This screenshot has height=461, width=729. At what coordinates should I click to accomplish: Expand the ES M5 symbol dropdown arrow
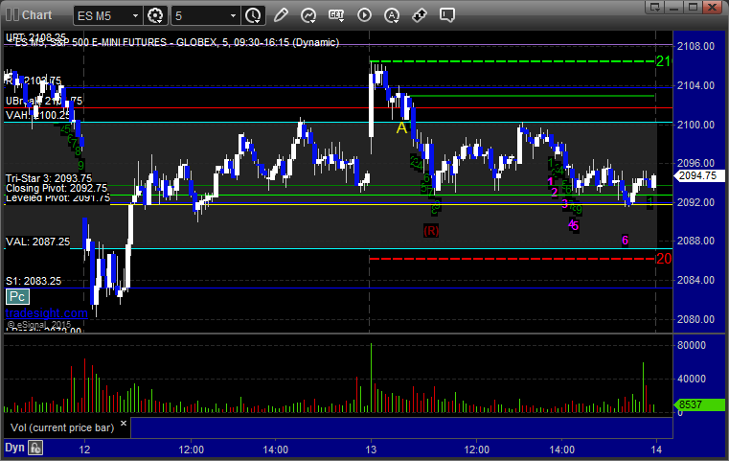point(135,16)
